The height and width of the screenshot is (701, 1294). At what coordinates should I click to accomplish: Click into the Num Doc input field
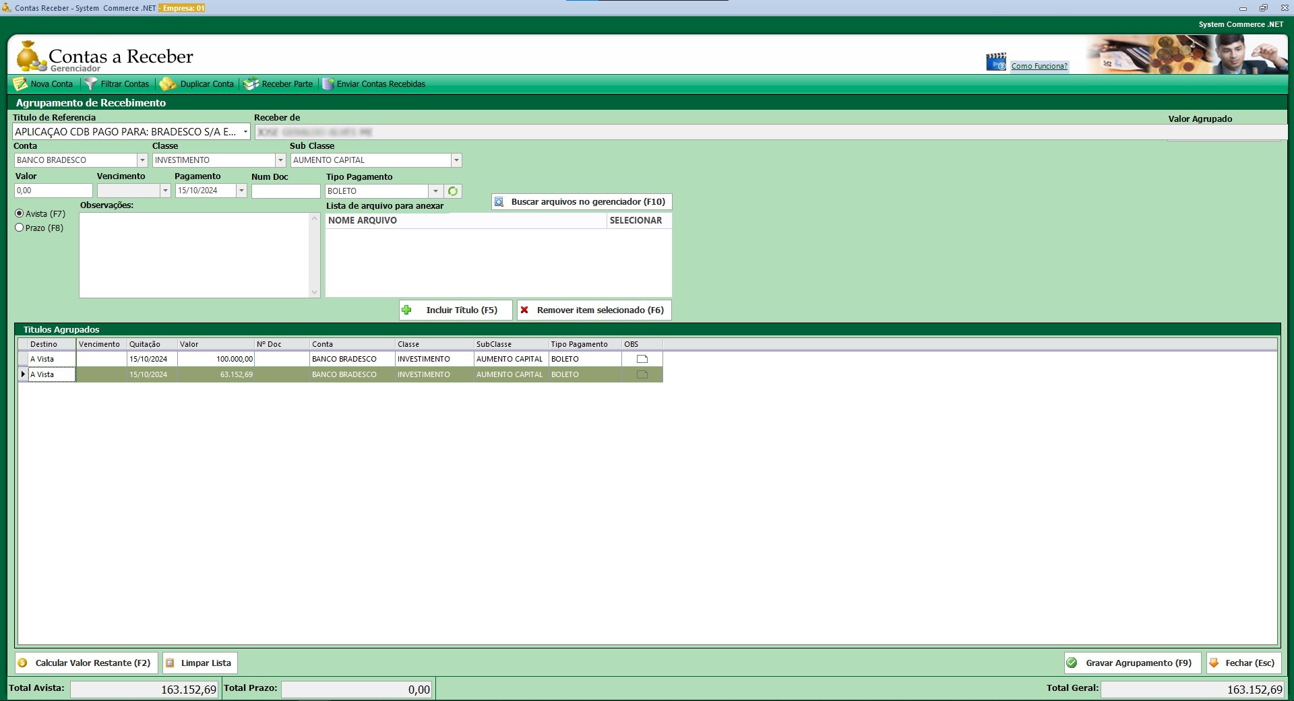286,191
